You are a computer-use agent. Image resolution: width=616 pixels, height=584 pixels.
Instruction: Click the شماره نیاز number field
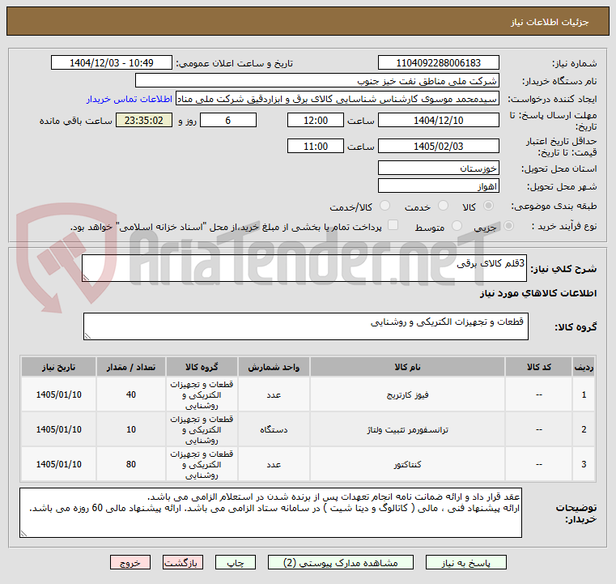coord(439,62)
